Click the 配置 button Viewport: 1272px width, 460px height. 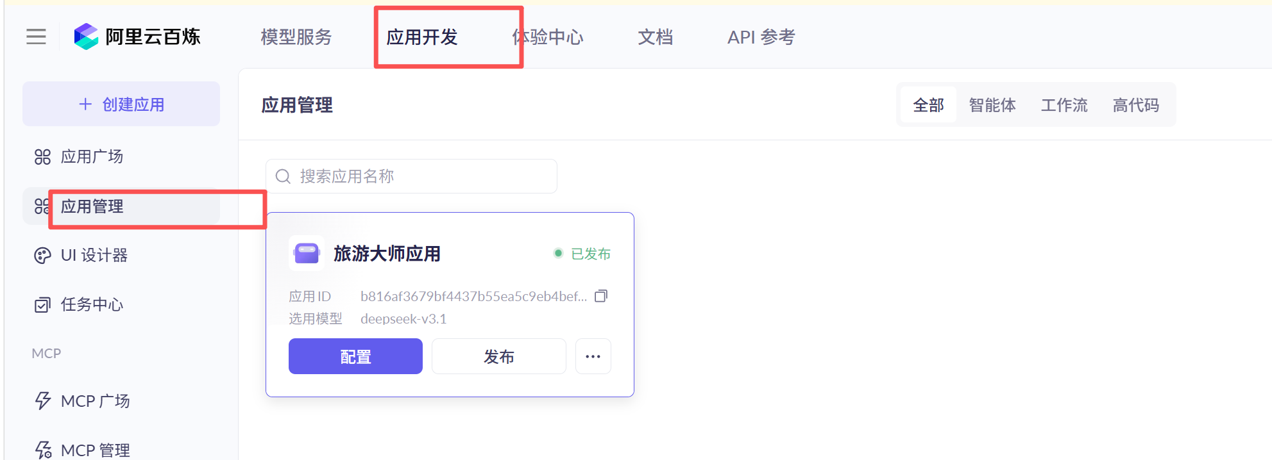(x=355, y=356)
